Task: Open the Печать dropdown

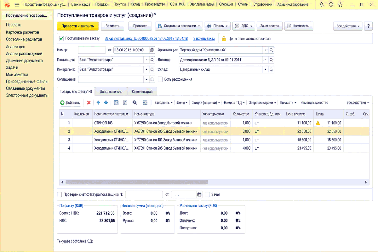Action: click(218, 26)
